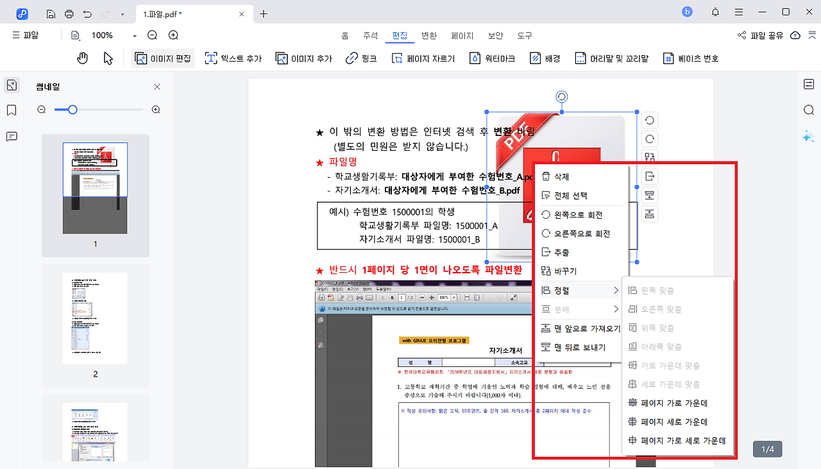The image size is (821, 469).
Task: Open the 파일 menu
Action: click(x=26, y=35)
